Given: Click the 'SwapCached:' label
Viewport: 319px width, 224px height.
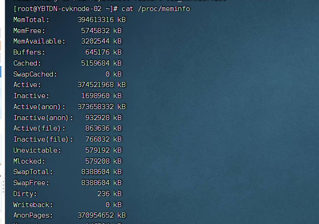Looking at the screenshot, I should point(35,74).
